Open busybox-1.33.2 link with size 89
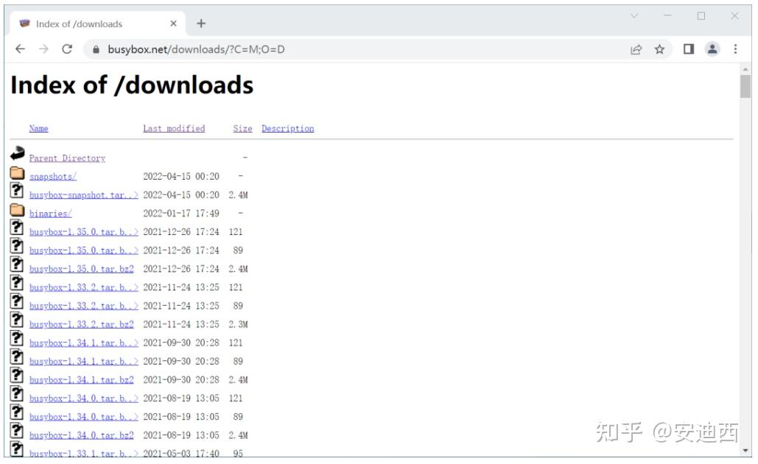Screen dimensions: 758x464 coord(84,306)
